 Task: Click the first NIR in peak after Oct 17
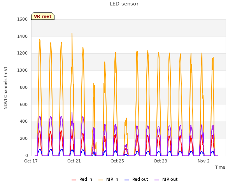40,40
